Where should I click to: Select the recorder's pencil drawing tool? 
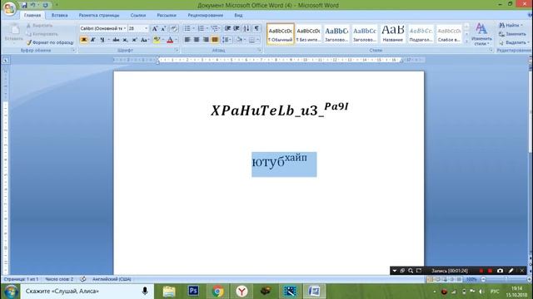[x=511, y=271]
